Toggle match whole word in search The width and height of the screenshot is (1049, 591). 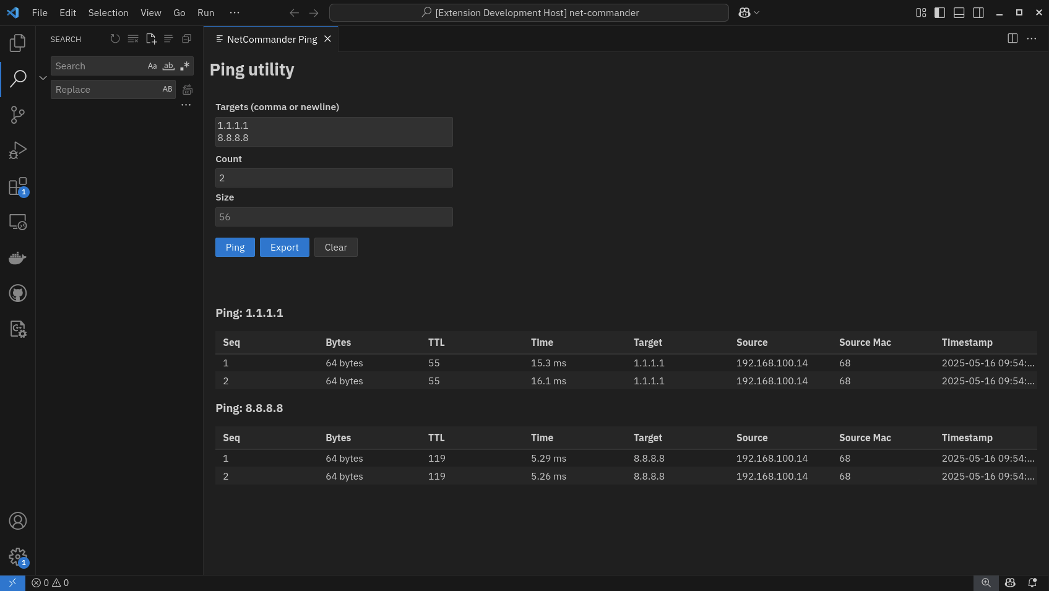[x=168, y=66]
